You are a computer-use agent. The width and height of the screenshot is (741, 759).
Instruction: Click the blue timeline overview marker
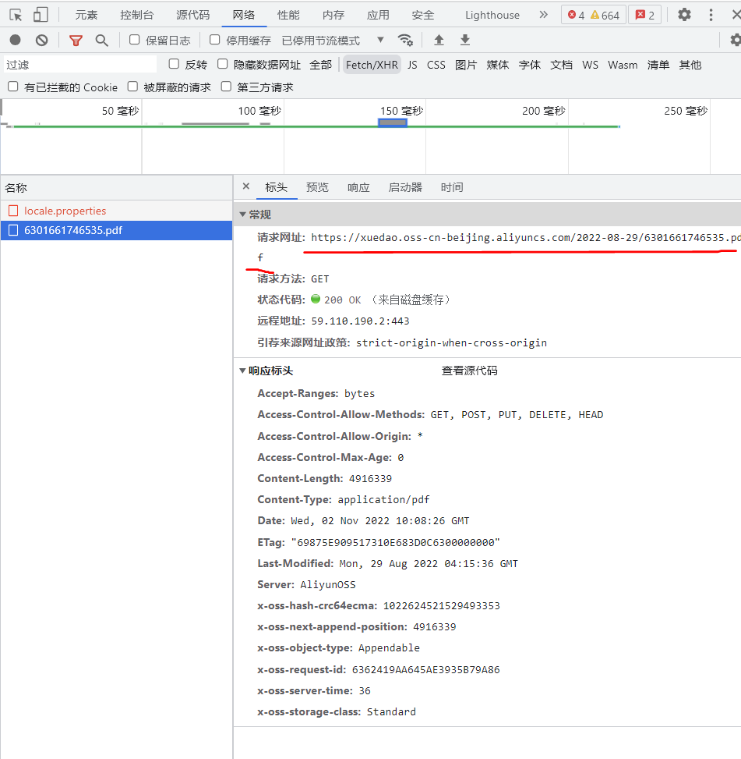[393, 123]
